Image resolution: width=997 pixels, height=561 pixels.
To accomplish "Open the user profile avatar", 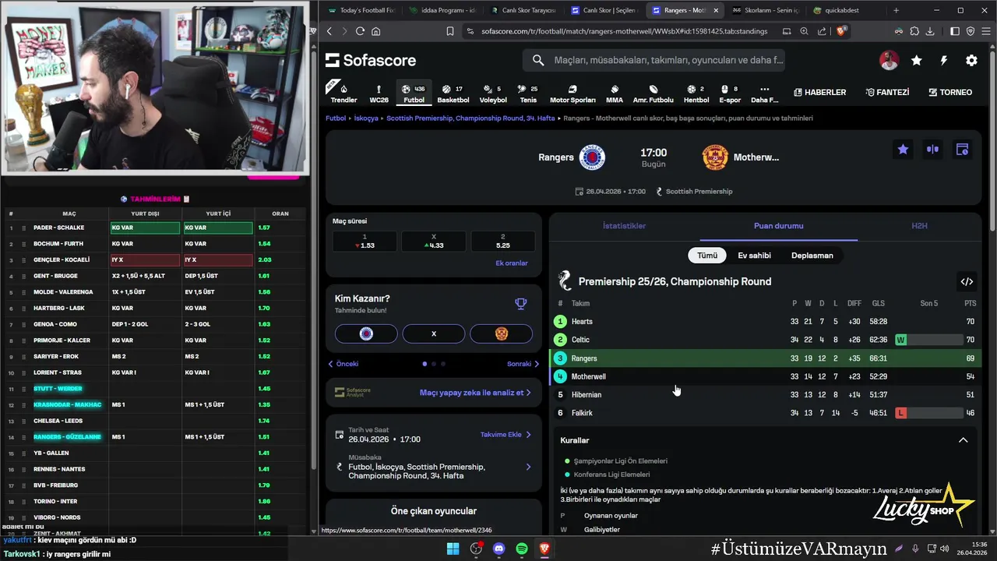I will click(x=889, y=60).
